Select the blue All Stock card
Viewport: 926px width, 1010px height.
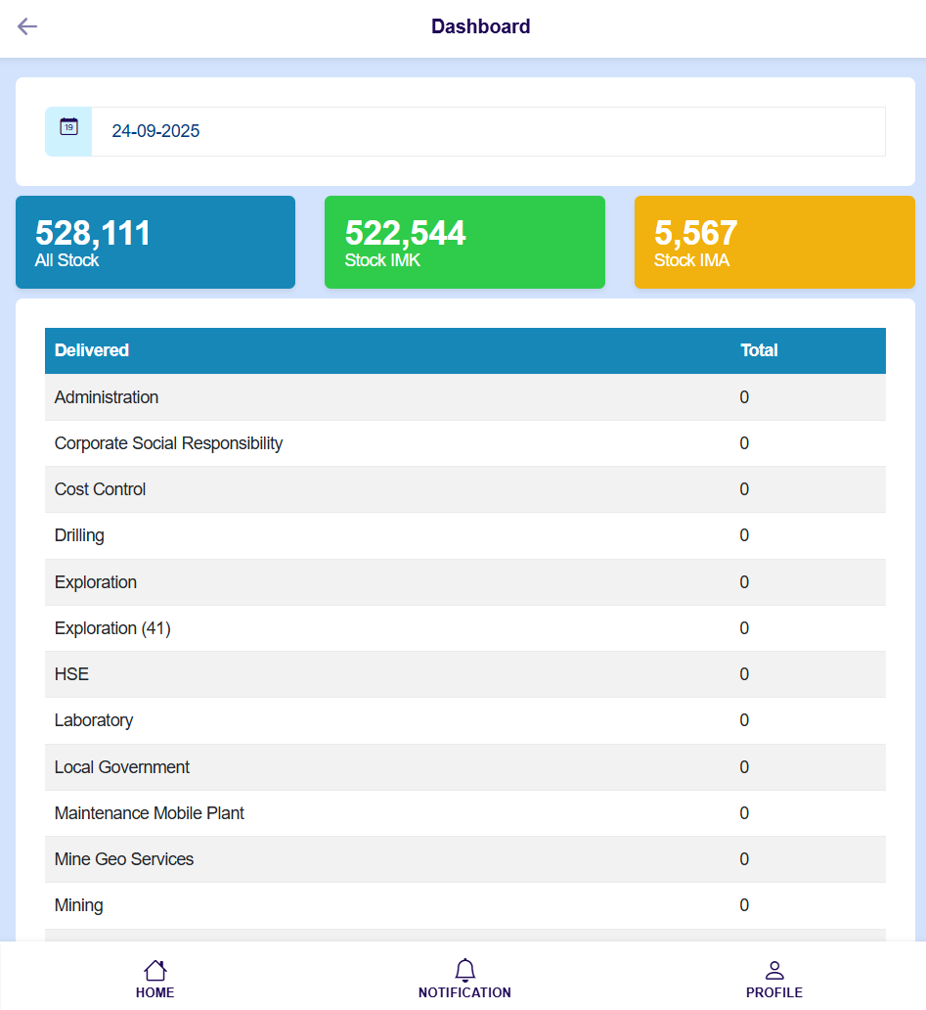[x=155, y=243]
